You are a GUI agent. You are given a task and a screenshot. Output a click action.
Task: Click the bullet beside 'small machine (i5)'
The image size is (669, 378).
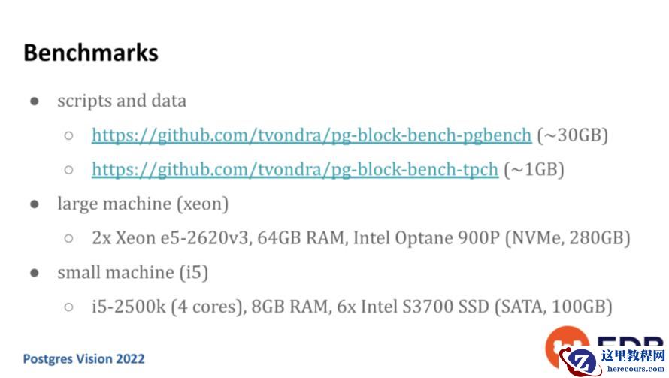(x=35, y=273)
